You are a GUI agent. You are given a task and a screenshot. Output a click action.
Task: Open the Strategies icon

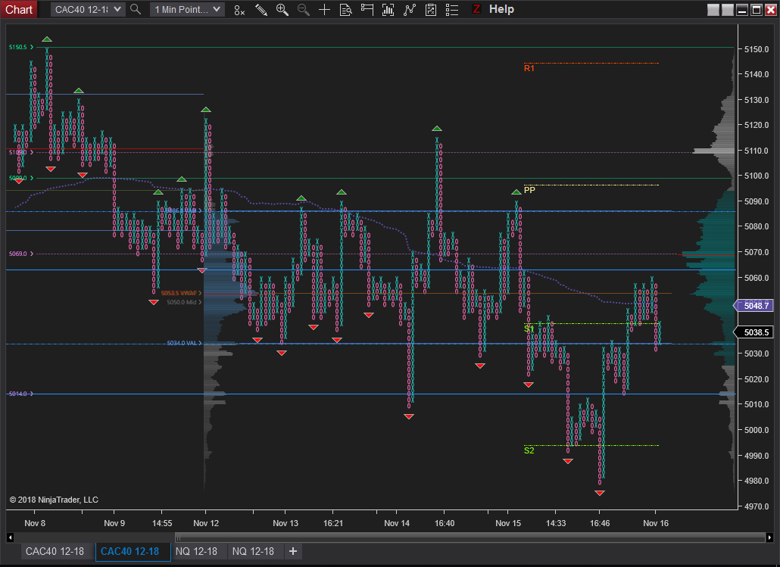tap(431, 10)
